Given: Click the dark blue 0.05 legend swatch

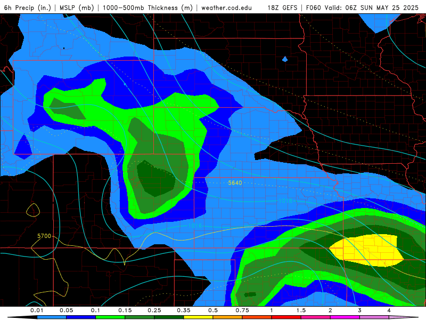Looking at the screenshot, I should click(x=81, y=317).
